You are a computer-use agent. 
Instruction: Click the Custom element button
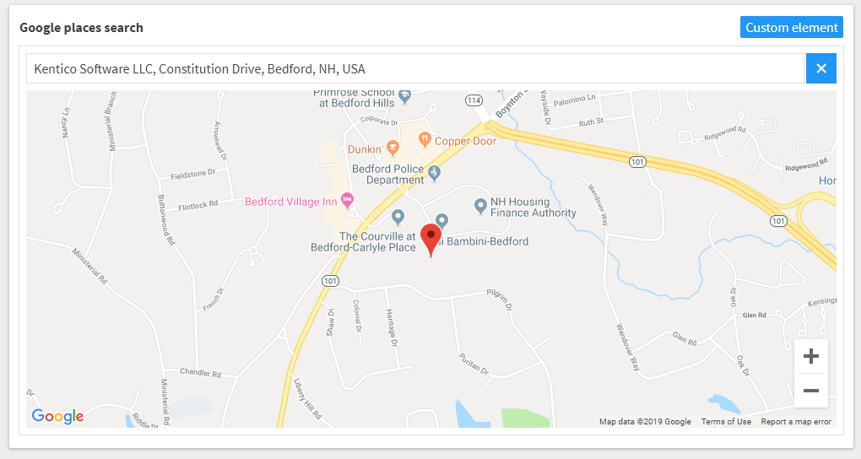coord(791,28)
